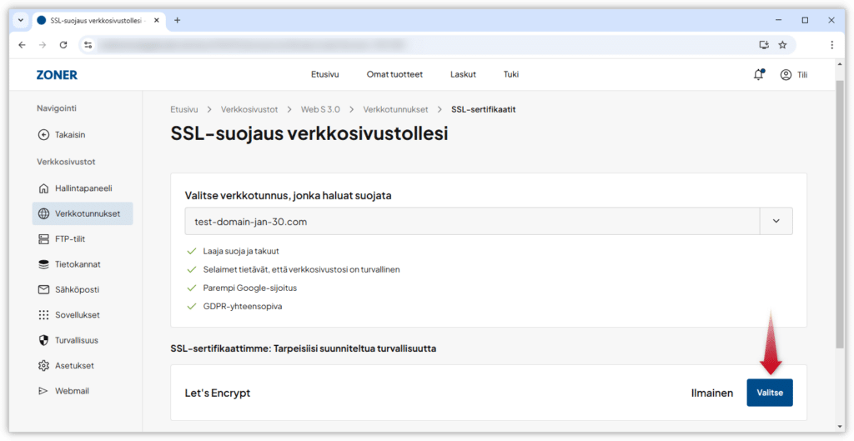
Task: Launch Webmail from the sidebar
Action: (71, 390)
